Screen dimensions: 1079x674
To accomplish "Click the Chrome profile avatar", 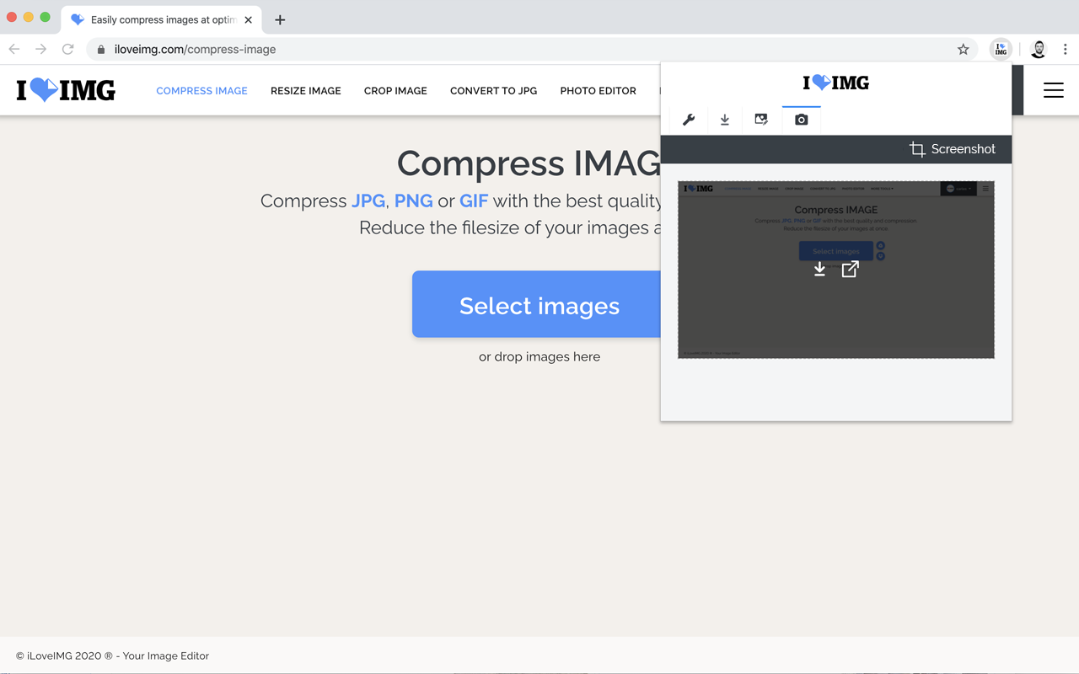I will pos(1039,49).
